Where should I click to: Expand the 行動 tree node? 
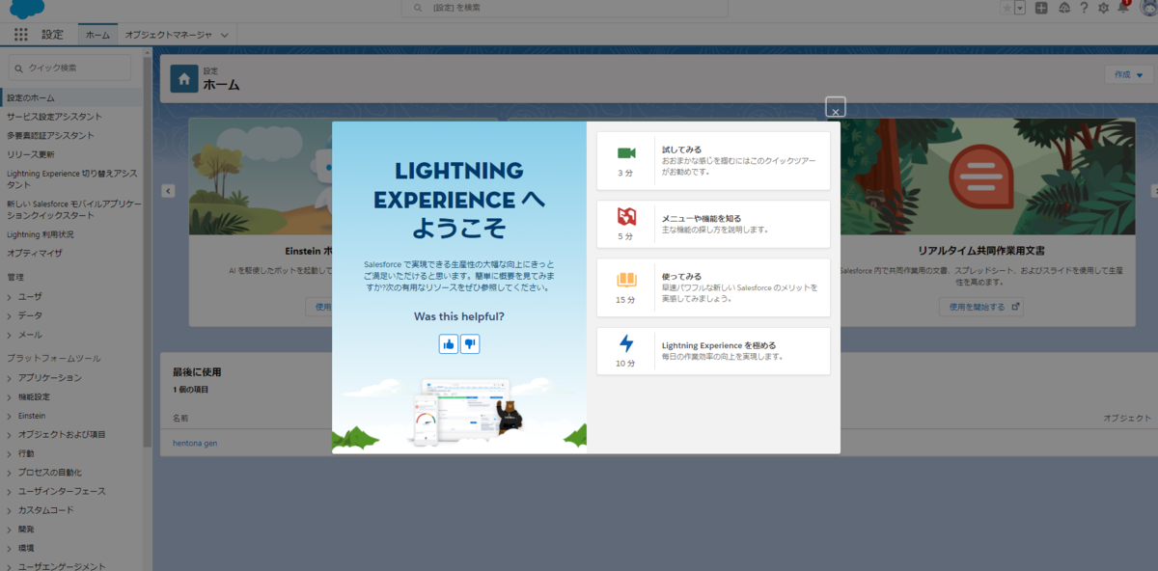(x=10, y=453)
